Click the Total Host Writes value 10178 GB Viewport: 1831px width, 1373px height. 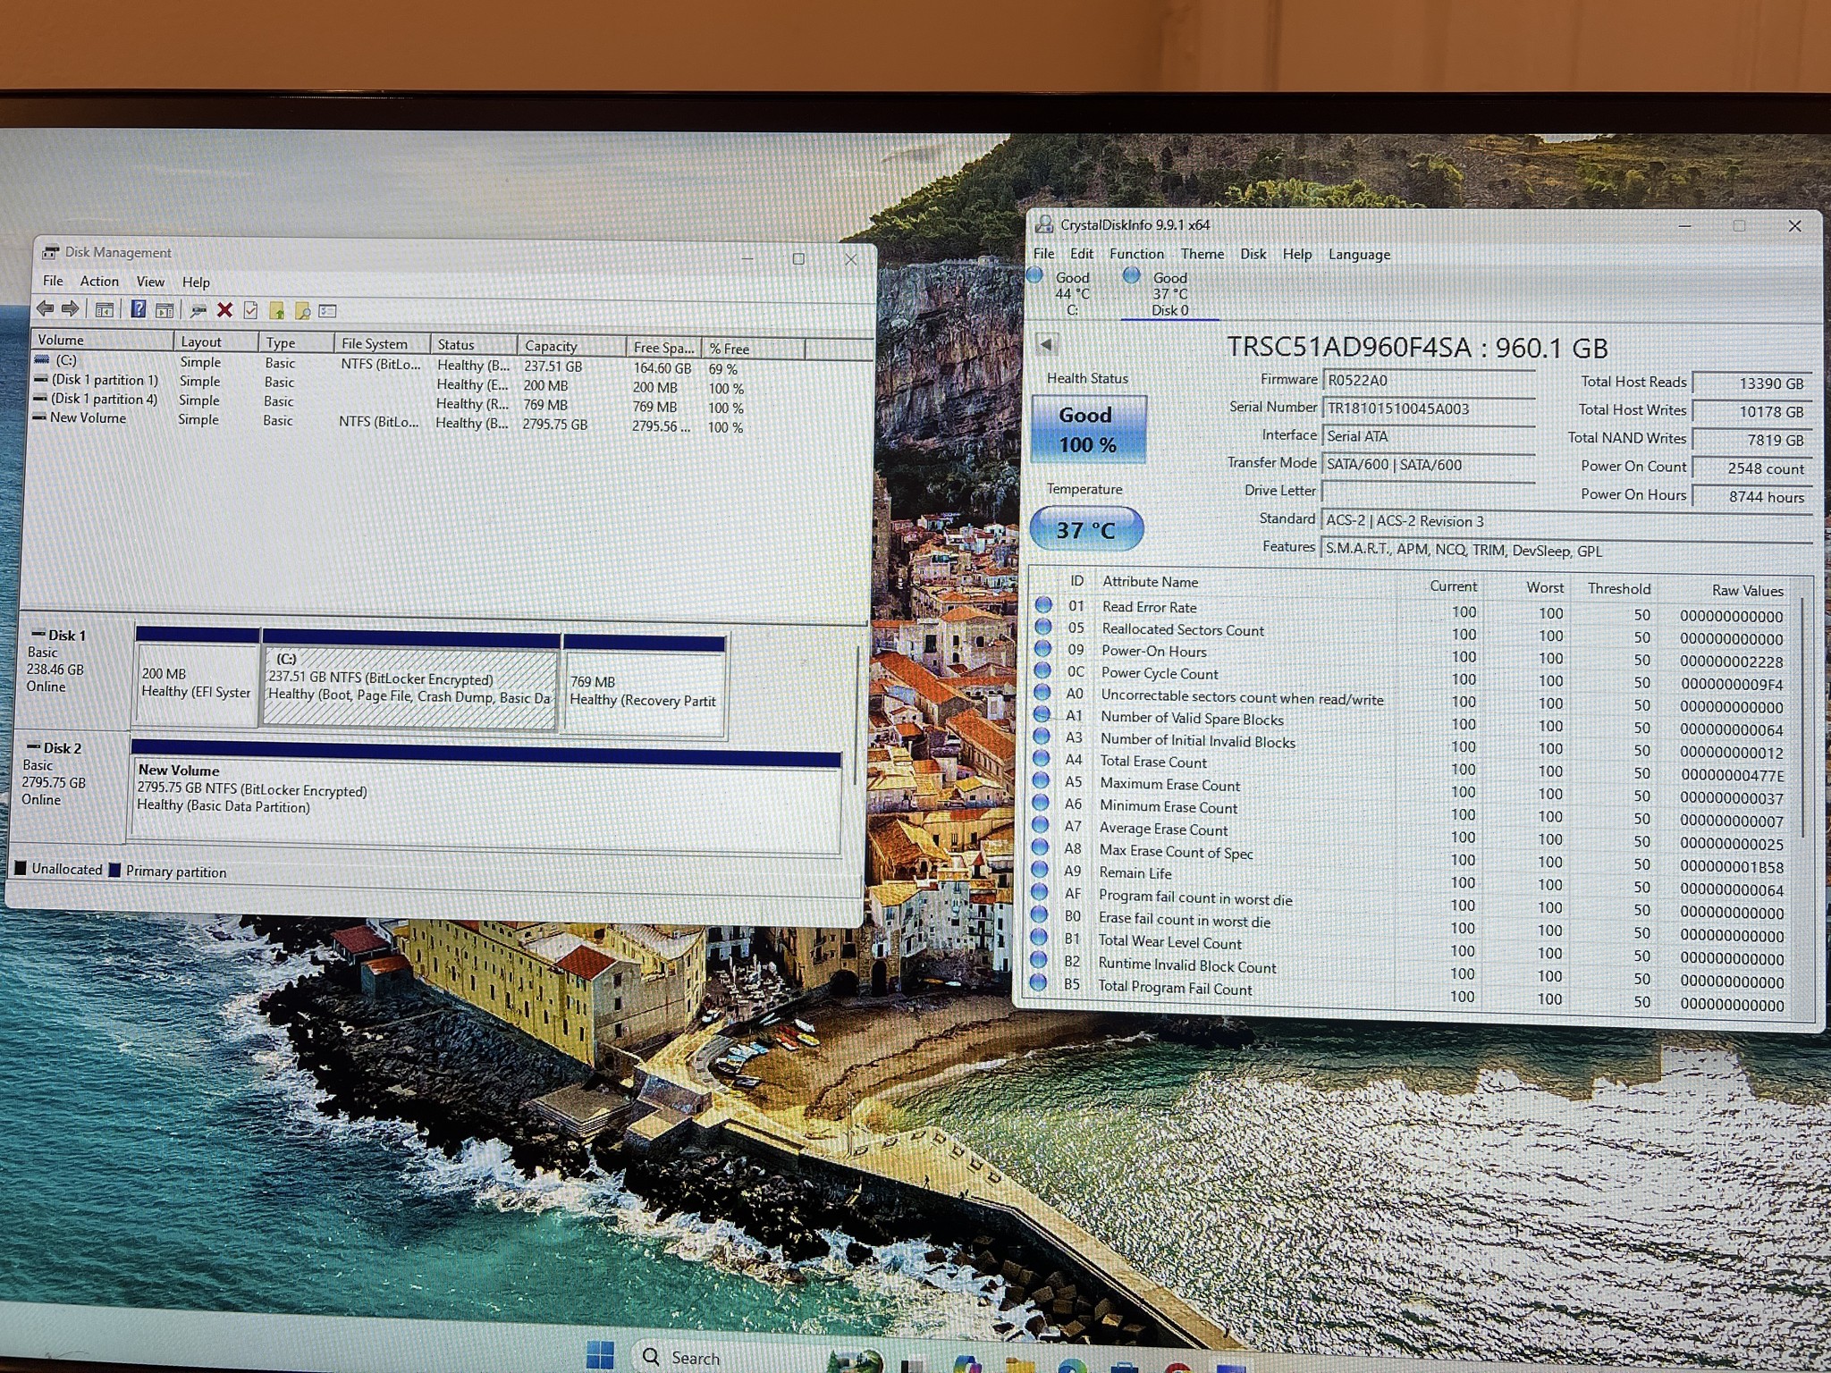1752,412
